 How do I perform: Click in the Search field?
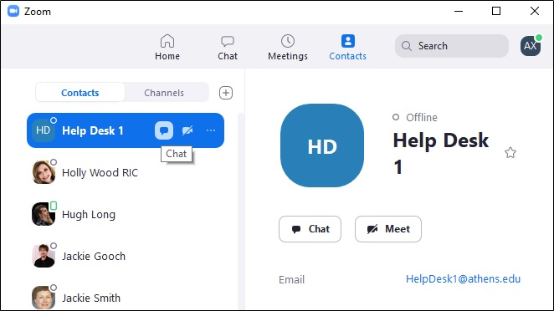click(452, 46)
